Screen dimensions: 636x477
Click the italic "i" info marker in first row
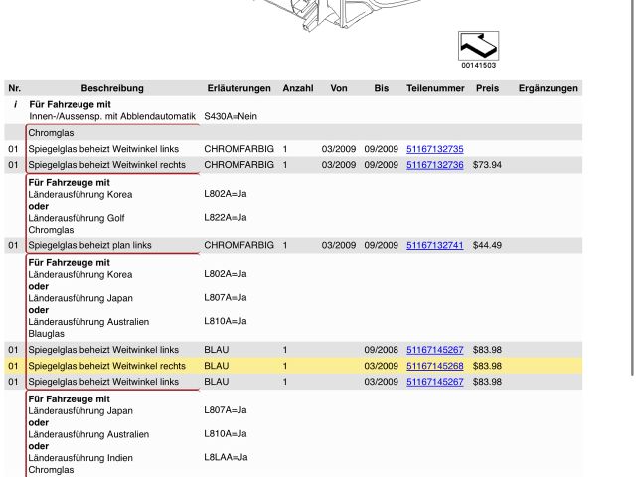click(x=14, y=104)
